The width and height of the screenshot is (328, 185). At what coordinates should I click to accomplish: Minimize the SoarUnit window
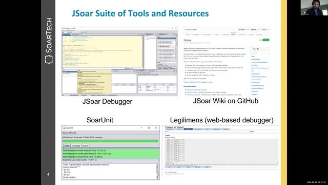(141, 128)
